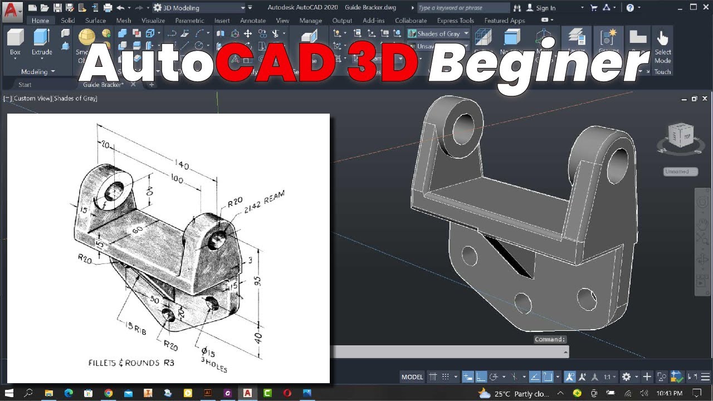This screenshot has height=401, width=713.
Task: Click the Annotation Monitor plus icon
Action: pyautogui.click(x=647, y=377)
